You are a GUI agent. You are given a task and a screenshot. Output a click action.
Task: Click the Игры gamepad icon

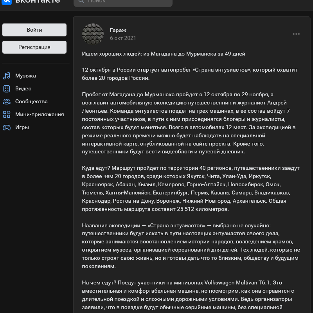tap(7, 127)
